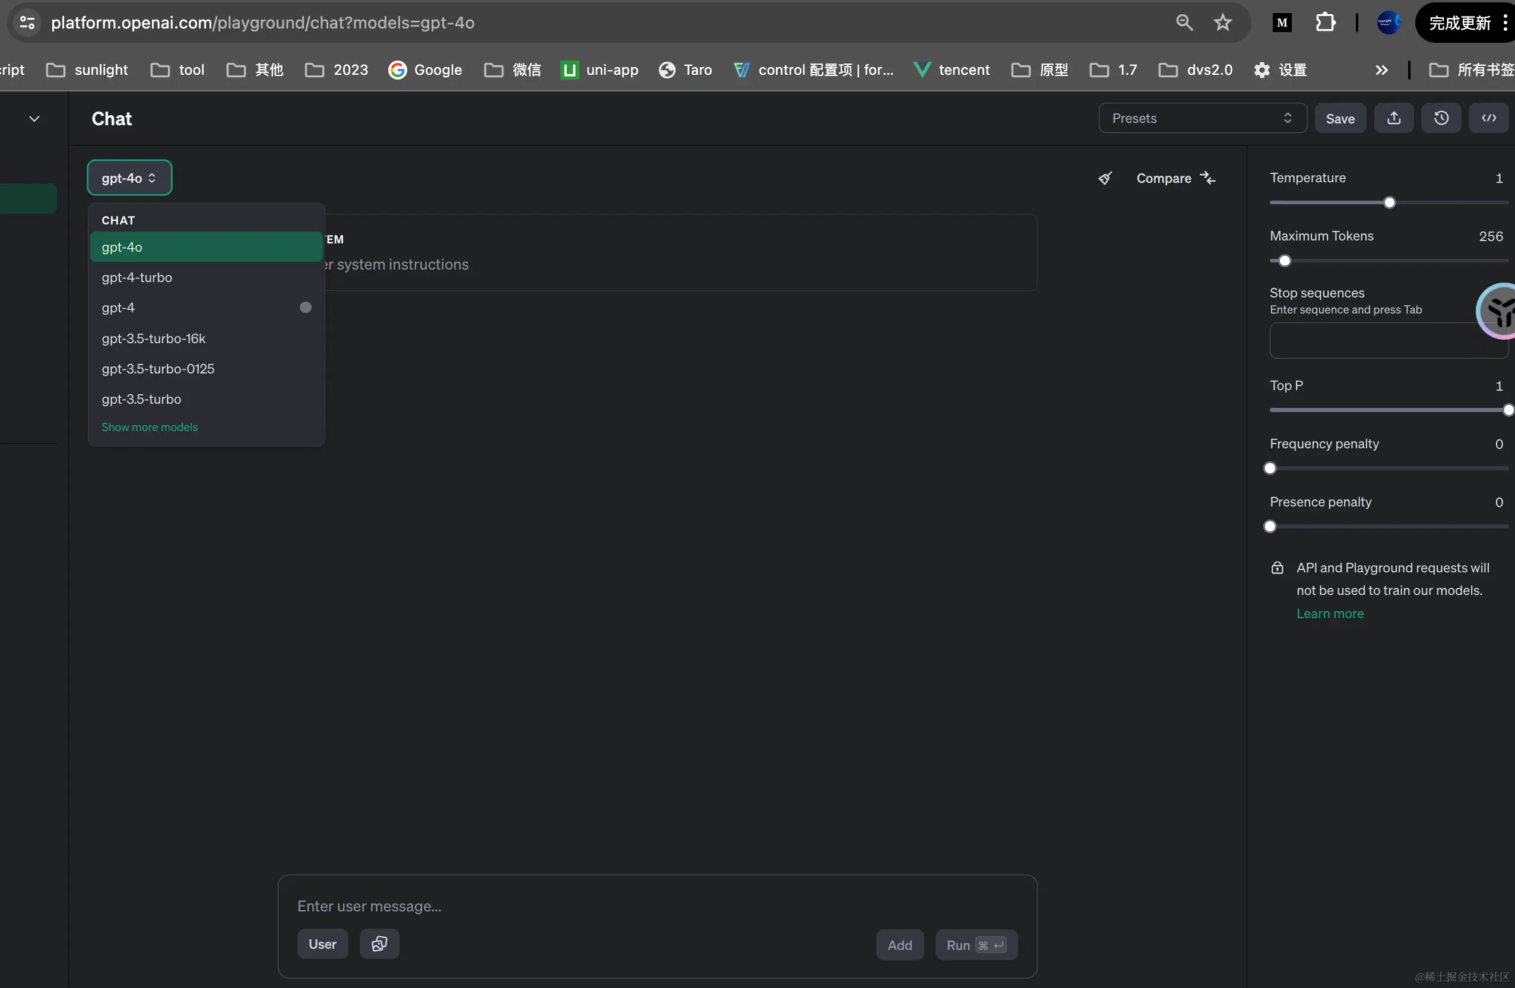Show more bookmarks with double chevron
The height and width of the screenshot is (988, 1515).
point(1381,70)
